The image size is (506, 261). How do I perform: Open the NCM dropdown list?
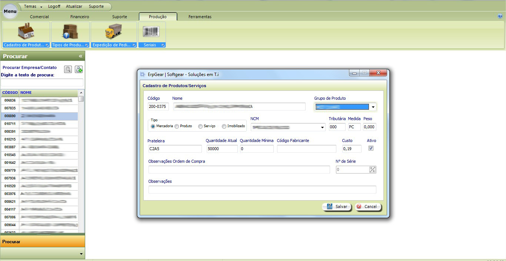click(322, 127)
